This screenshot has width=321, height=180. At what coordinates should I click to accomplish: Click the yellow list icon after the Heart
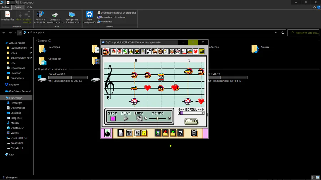pos(202,52)
